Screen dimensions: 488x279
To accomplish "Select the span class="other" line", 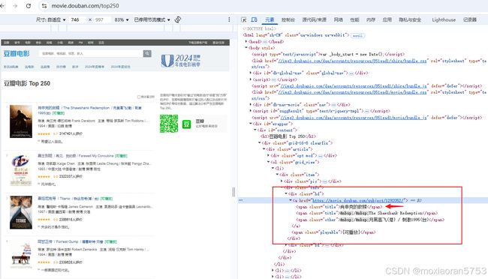I will pyautogui.click(x=370, y=220).
